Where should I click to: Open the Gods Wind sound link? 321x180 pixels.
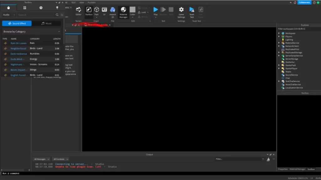coord(18,59)
